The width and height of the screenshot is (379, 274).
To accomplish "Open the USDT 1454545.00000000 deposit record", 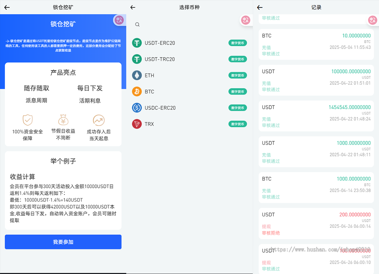I will [316, 116].
